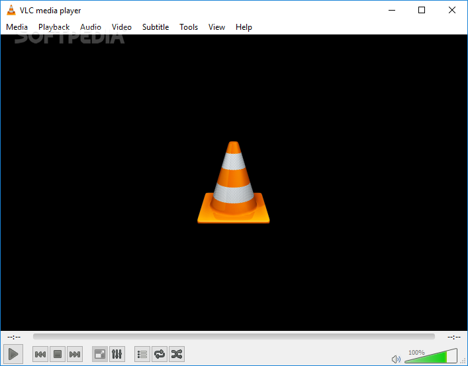This screenshot has height=366, width=468.
Task: Open the View menu
Action: (x=216, y=27)
